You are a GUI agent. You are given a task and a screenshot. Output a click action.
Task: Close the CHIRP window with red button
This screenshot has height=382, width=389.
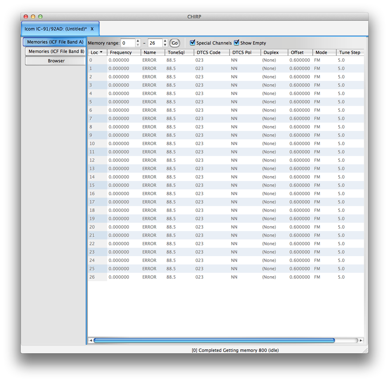26,17
